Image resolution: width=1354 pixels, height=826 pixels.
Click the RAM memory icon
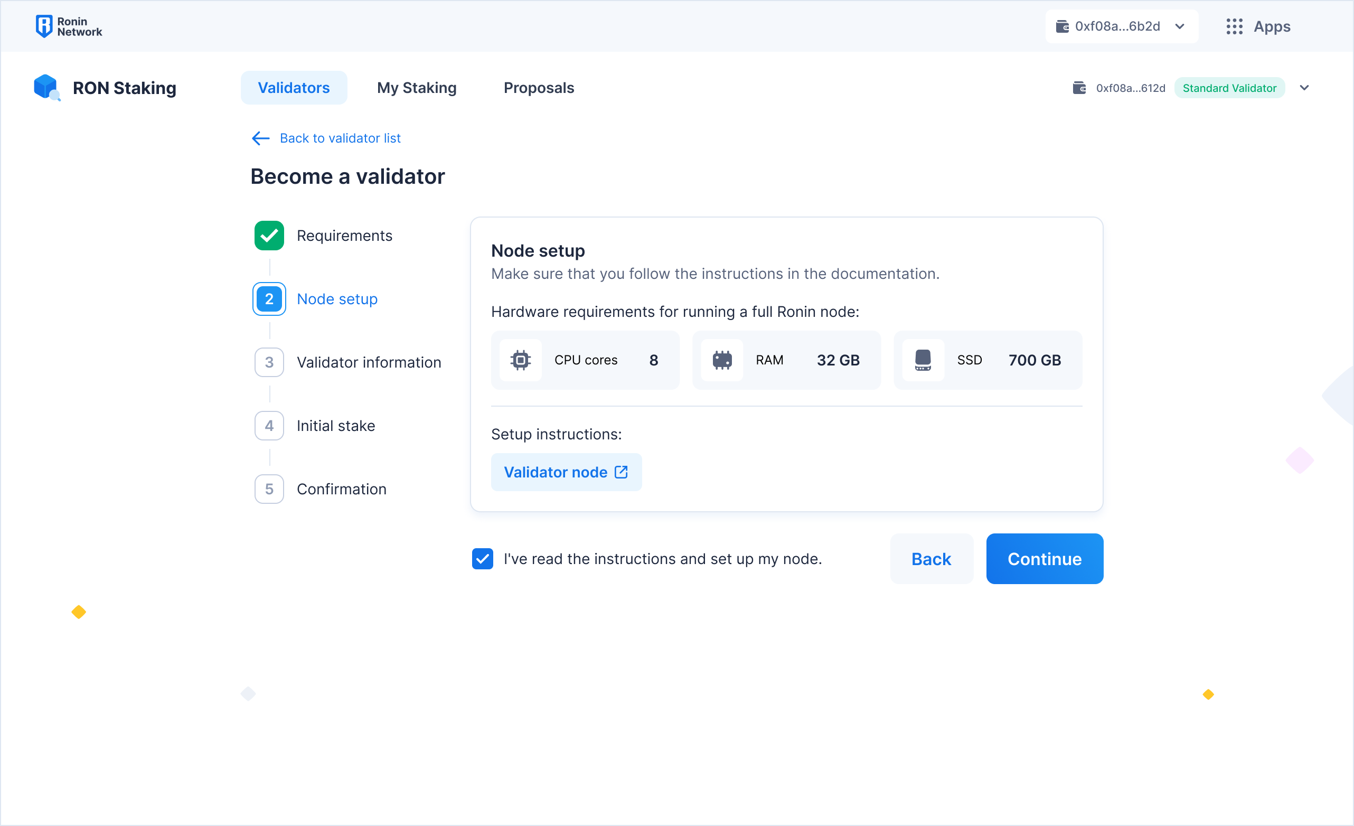point(721,360)
